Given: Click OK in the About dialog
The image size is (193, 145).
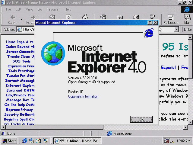Looking at the screenshot, I should pyautogui.click(x=141, y=119).
